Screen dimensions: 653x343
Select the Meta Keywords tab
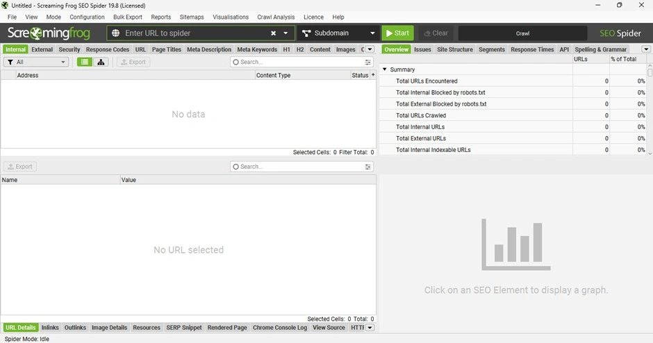click(257, 49)
